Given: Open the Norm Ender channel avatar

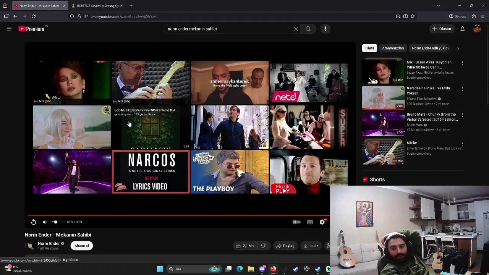Looking at the screenshot, I should coord(29,246).
